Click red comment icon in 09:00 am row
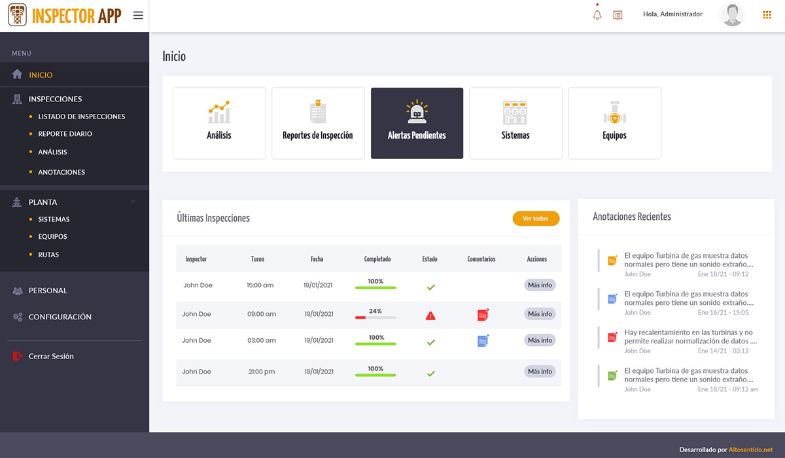Image resolution: width=785 pixels, height=458 pixels. 483,315
